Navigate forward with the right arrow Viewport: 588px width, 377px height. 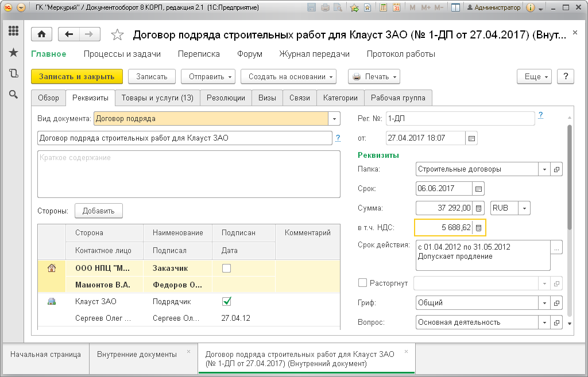click(89, 34)
